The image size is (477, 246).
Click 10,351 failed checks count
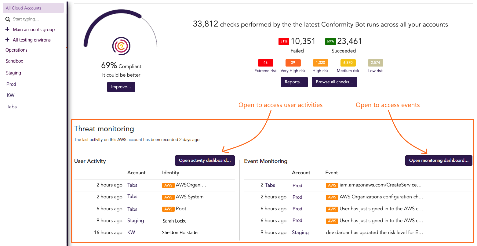tap(303, 41)
